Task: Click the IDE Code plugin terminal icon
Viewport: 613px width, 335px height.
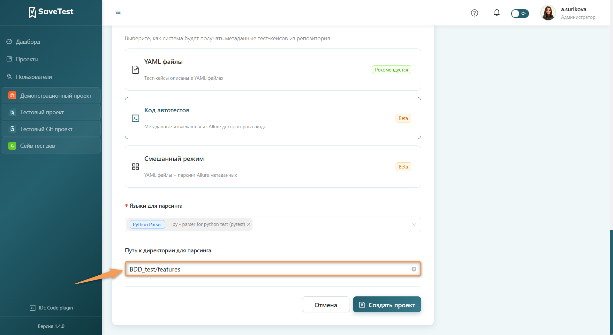Action: click(33, 308)
